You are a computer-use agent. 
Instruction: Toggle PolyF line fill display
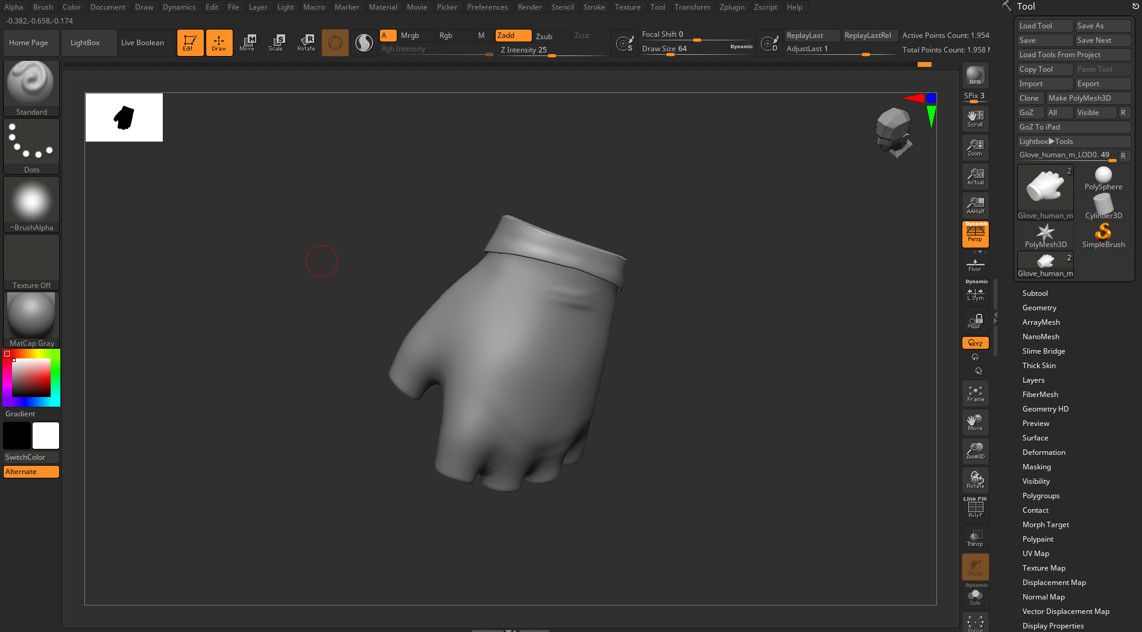click(x=975, y=508)
